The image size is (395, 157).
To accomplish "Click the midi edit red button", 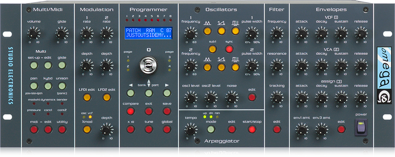I will (48, 129).
